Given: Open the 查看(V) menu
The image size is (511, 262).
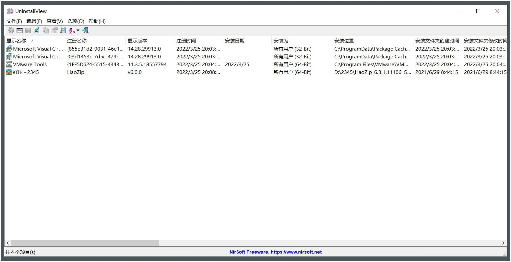Looking at the screenshot, I should tap(54, 21).
